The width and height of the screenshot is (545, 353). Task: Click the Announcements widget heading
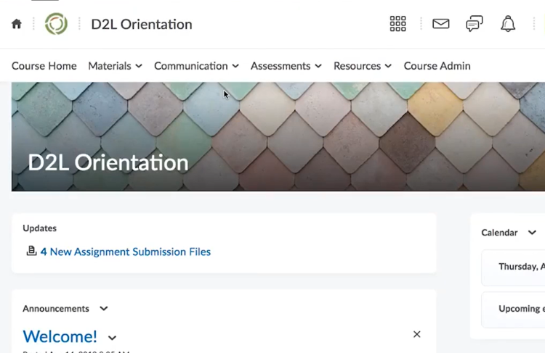[56, 309]
